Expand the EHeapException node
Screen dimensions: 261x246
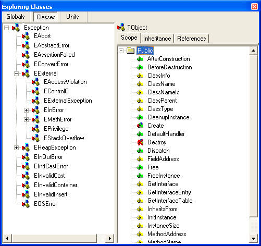pos(16,147)
